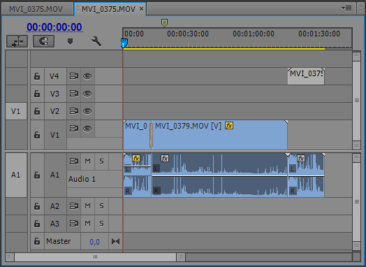
Task: Toggle sync lock for track V4
Action: coord(74,76)
